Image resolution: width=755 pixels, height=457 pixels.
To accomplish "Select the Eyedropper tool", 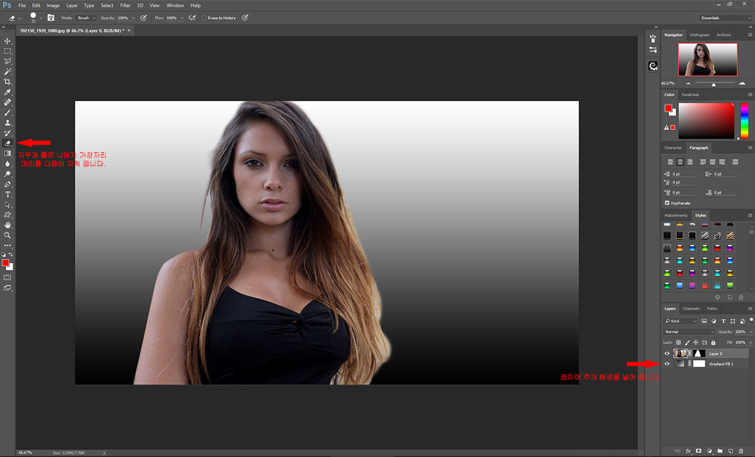I will pyautogui.click(x=7, y=92).
